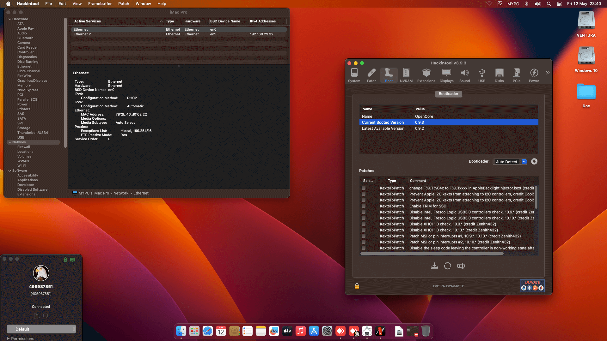Open Apple TV from the Dock
This screenshot has width=607, height=341.
point(287,331)
